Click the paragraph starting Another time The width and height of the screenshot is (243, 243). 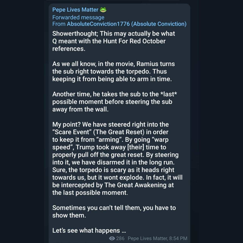[x=115, y=102]
